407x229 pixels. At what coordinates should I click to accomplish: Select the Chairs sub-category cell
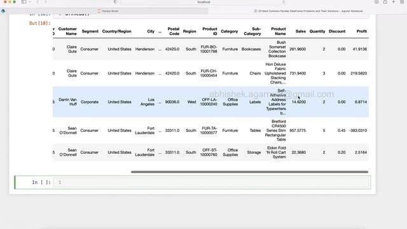coord(255,73)
